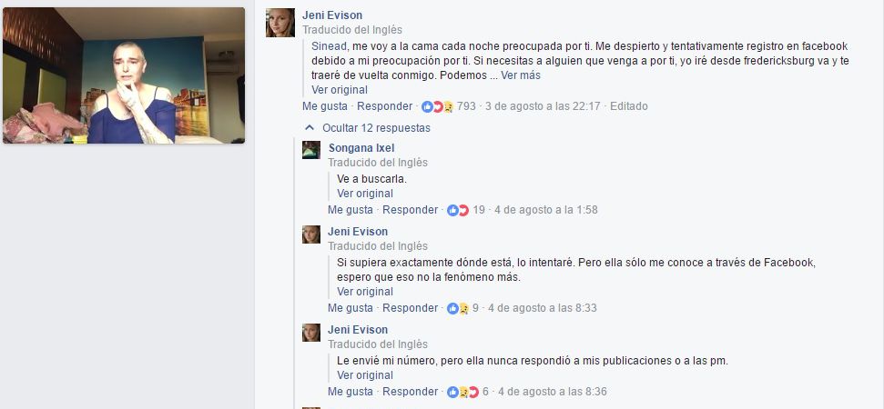
Task: Like Songana Ixel's reply with Me gusta
Action: coord(351,210)
